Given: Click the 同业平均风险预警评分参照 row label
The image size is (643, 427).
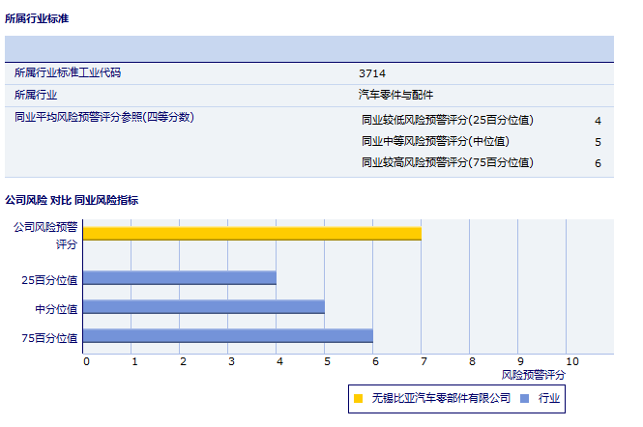Looking at the screenshot, I should (x=104, y=117).
